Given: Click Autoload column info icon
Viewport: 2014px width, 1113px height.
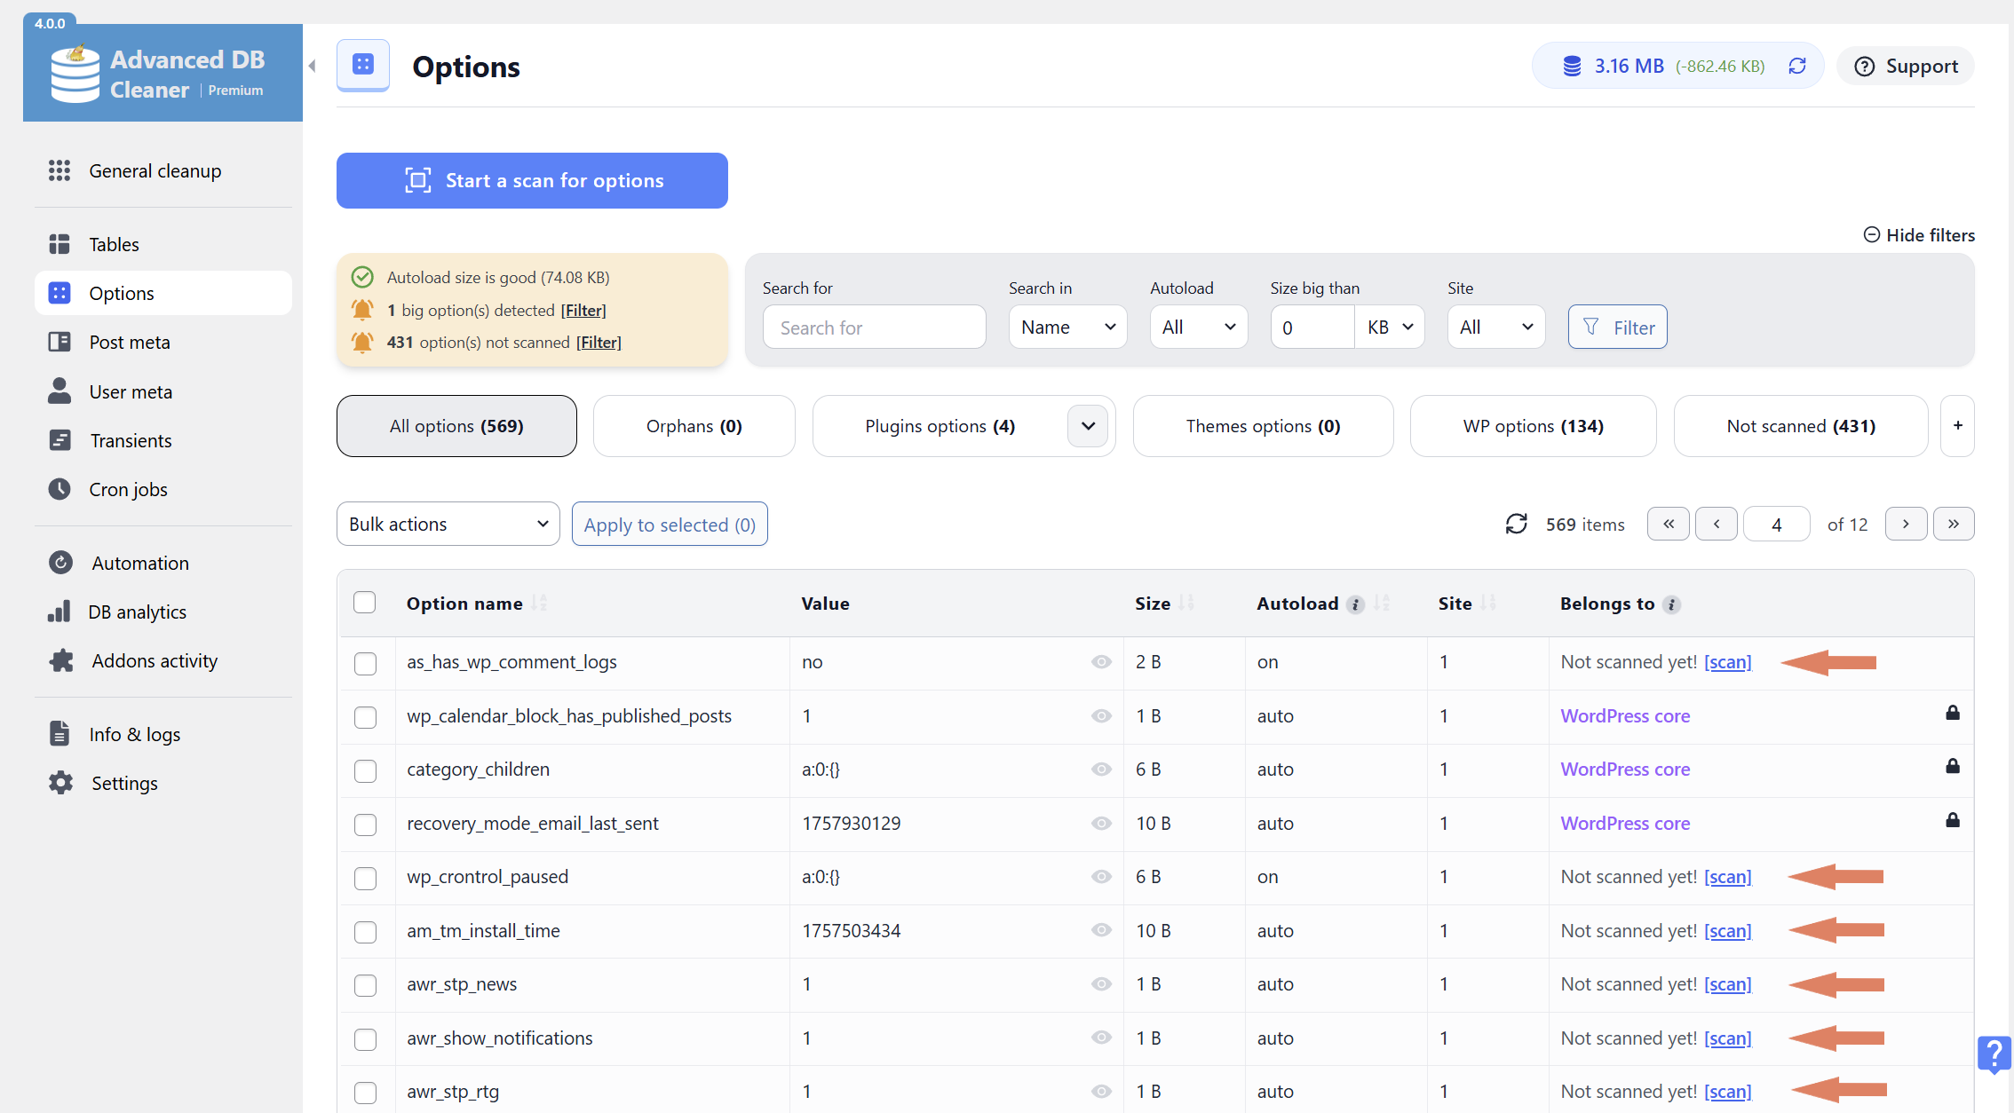Looking at the screenshot, I should [x=1355, y=604].
